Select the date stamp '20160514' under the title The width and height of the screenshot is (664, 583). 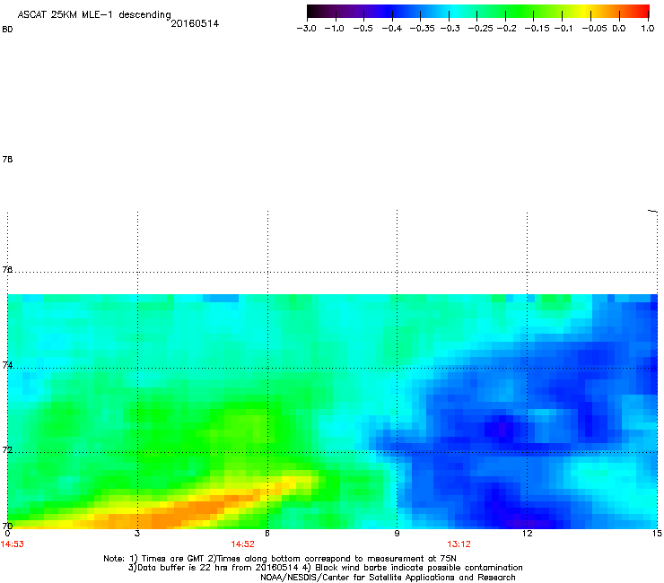pyautogui.click(x=195, y=23)
